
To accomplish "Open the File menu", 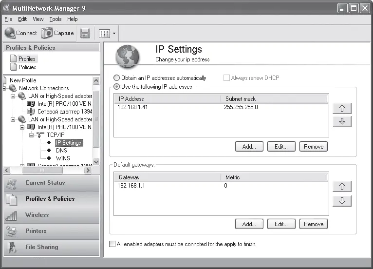I will click(x=8, y=19).
